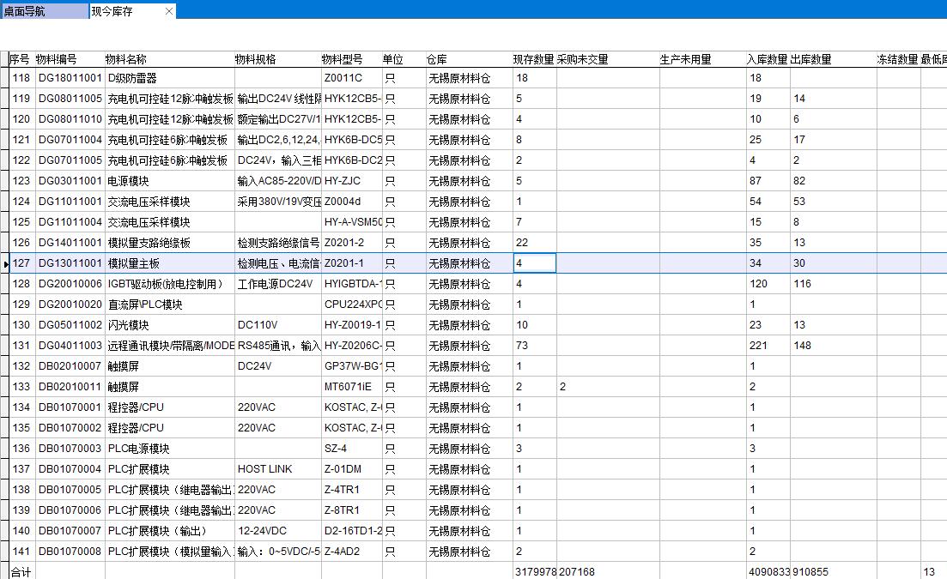Close the 现今库存 tab

[168, 11]
